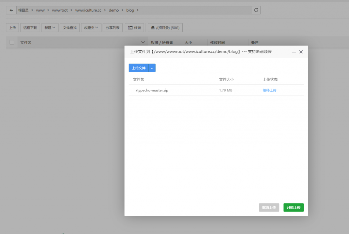The image size is (349, 234).
Task: Click the 1.79 MB file size cell
Action: click(x=226, y=90)
